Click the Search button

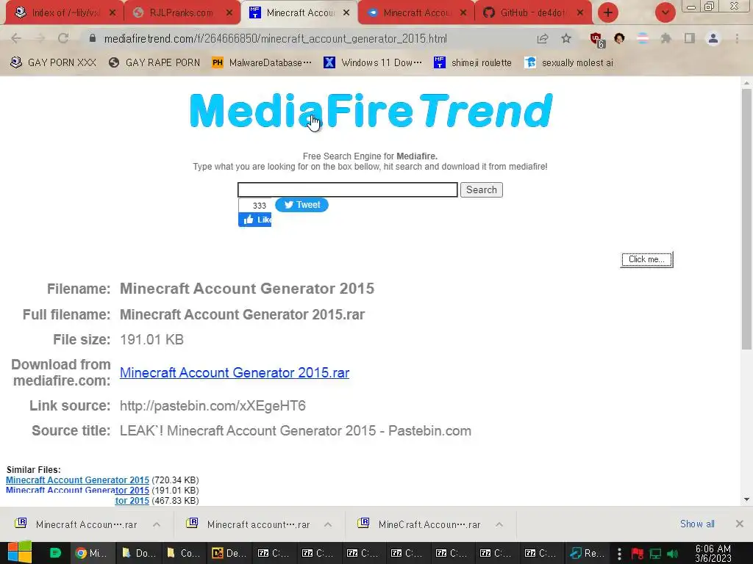pos(481,189)
